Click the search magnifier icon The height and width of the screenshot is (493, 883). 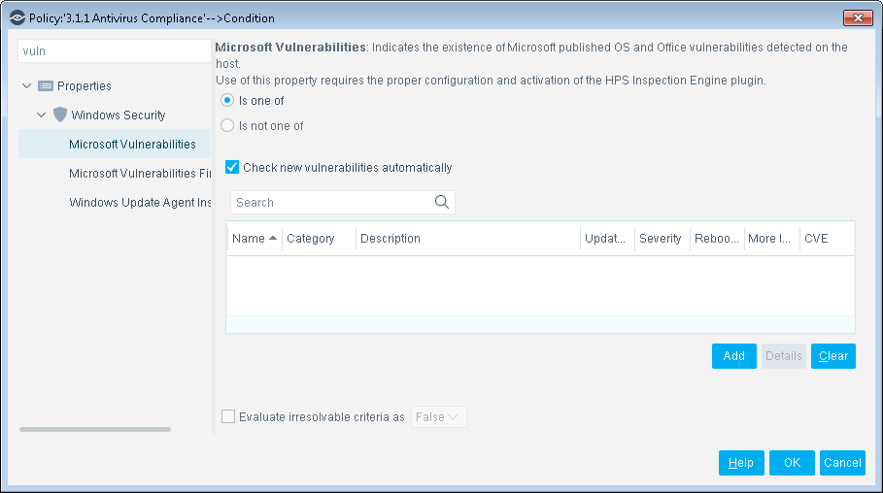(x=441, y=202)
